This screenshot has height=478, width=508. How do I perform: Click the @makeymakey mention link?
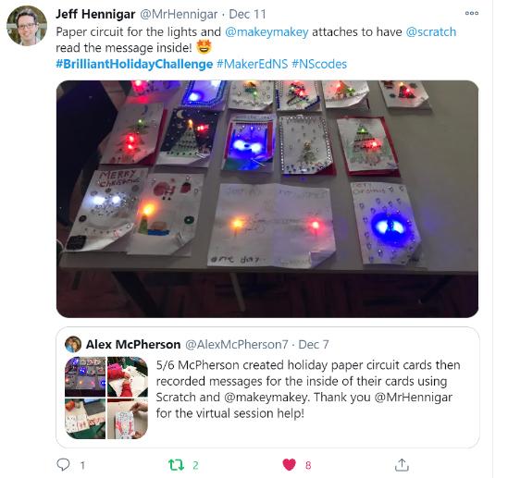click(x=266, y=31)
